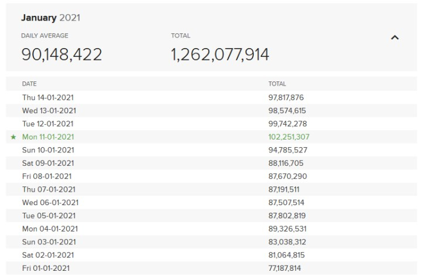Viewport: 422px width, 279px height.
Task: Click the peak total 102,251,307
Action: coord(288,137)
